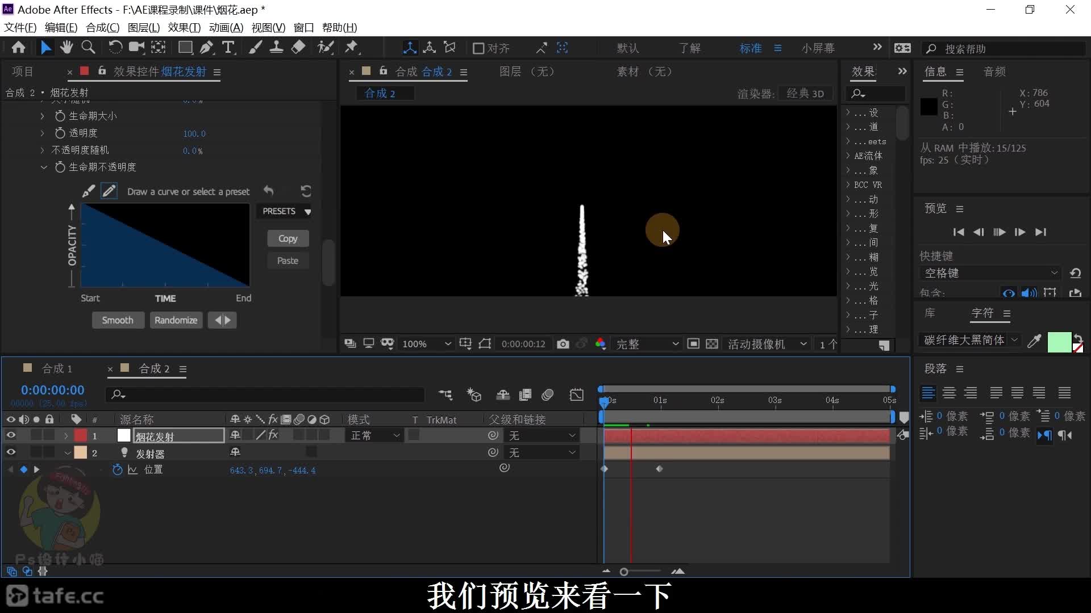Viewport: 1091px width, 613px height.
Task: Click the Paste button
Action: 288,261
